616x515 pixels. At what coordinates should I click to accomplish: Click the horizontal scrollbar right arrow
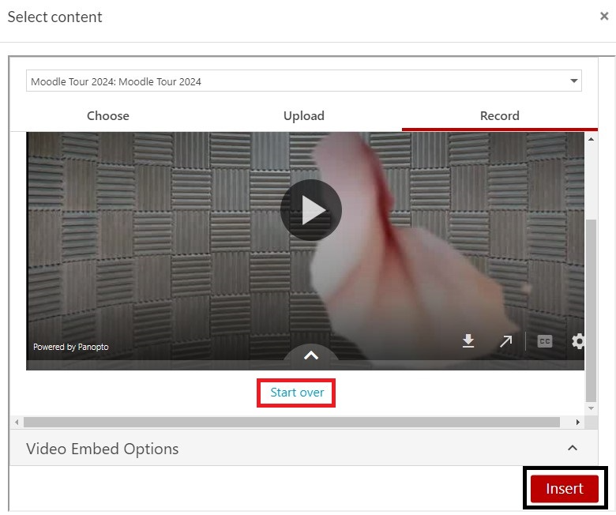click(x=577, y=423)
